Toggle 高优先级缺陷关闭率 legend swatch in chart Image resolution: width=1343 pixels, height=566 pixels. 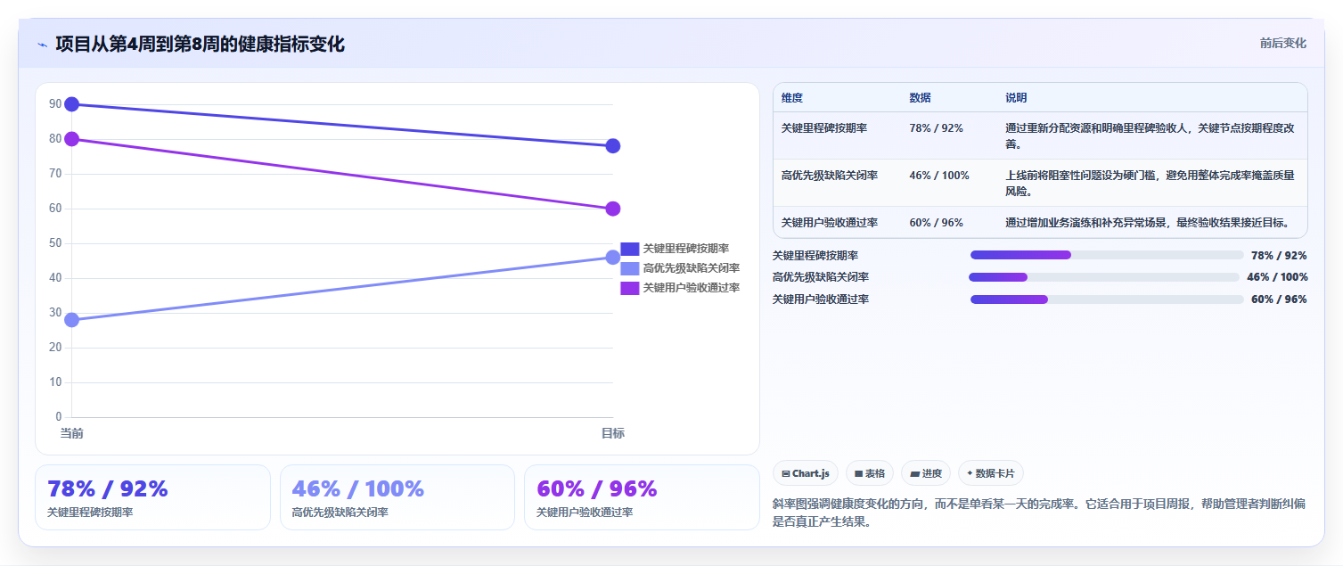point(630,268)
